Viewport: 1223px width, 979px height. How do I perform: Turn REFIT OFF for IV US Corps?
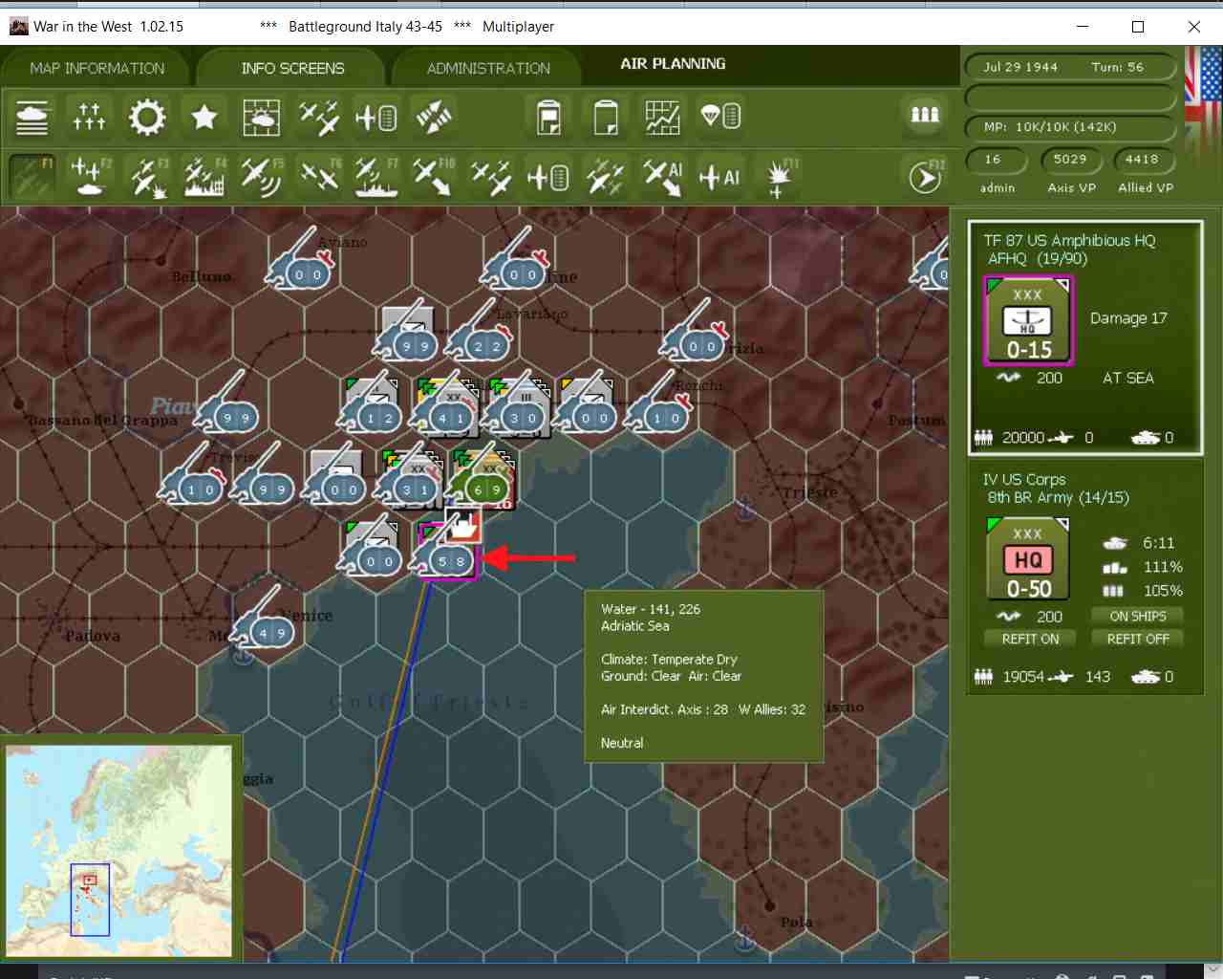1137,639
